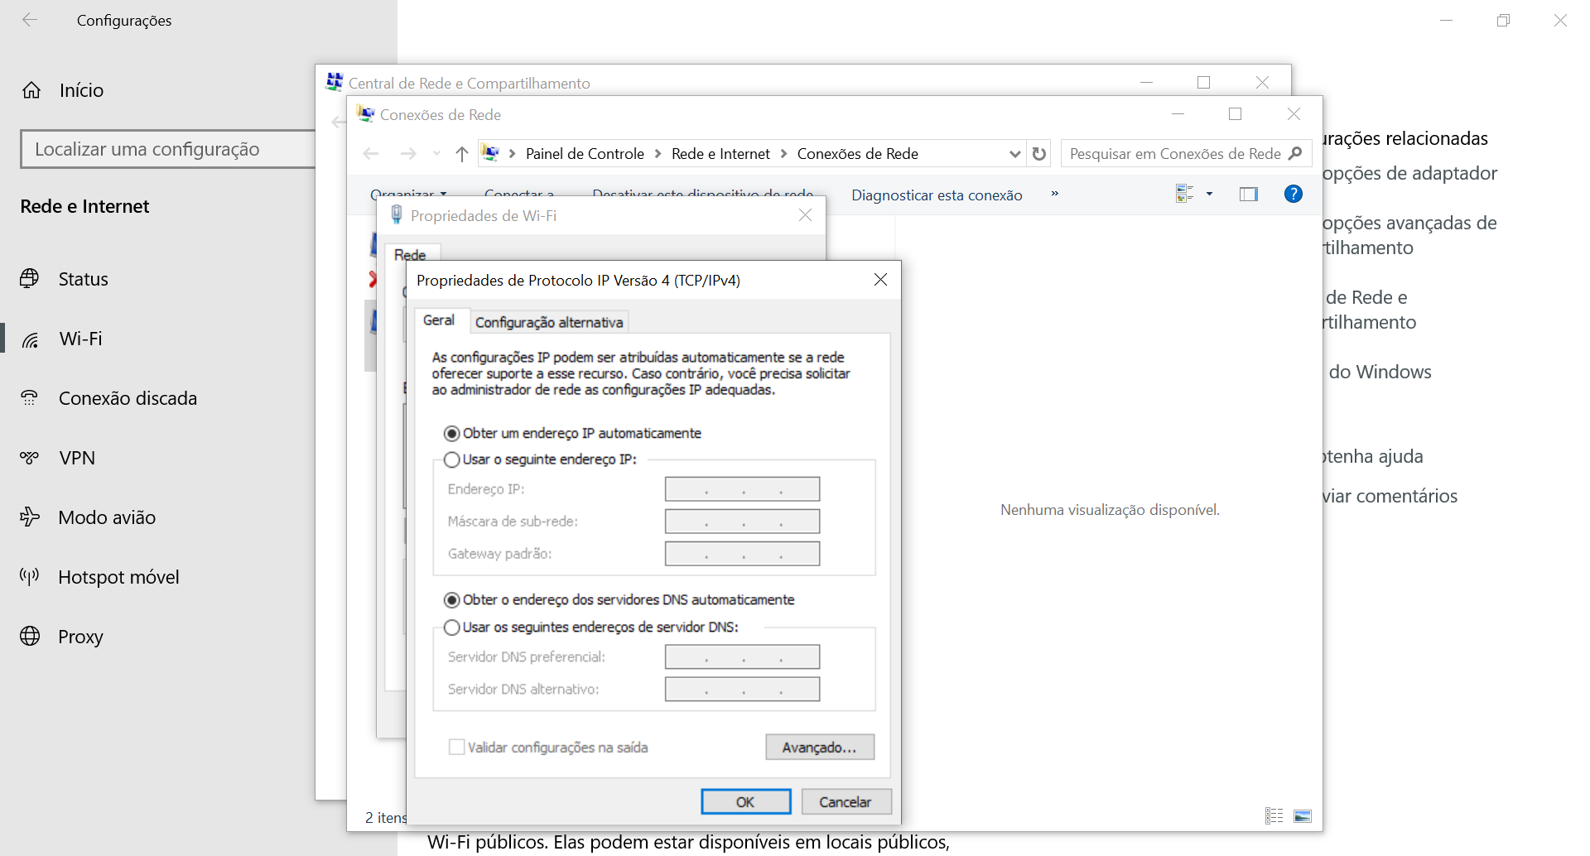Click the change view icon in toolbar
1590x856 pixels.
pos(1184,194)
